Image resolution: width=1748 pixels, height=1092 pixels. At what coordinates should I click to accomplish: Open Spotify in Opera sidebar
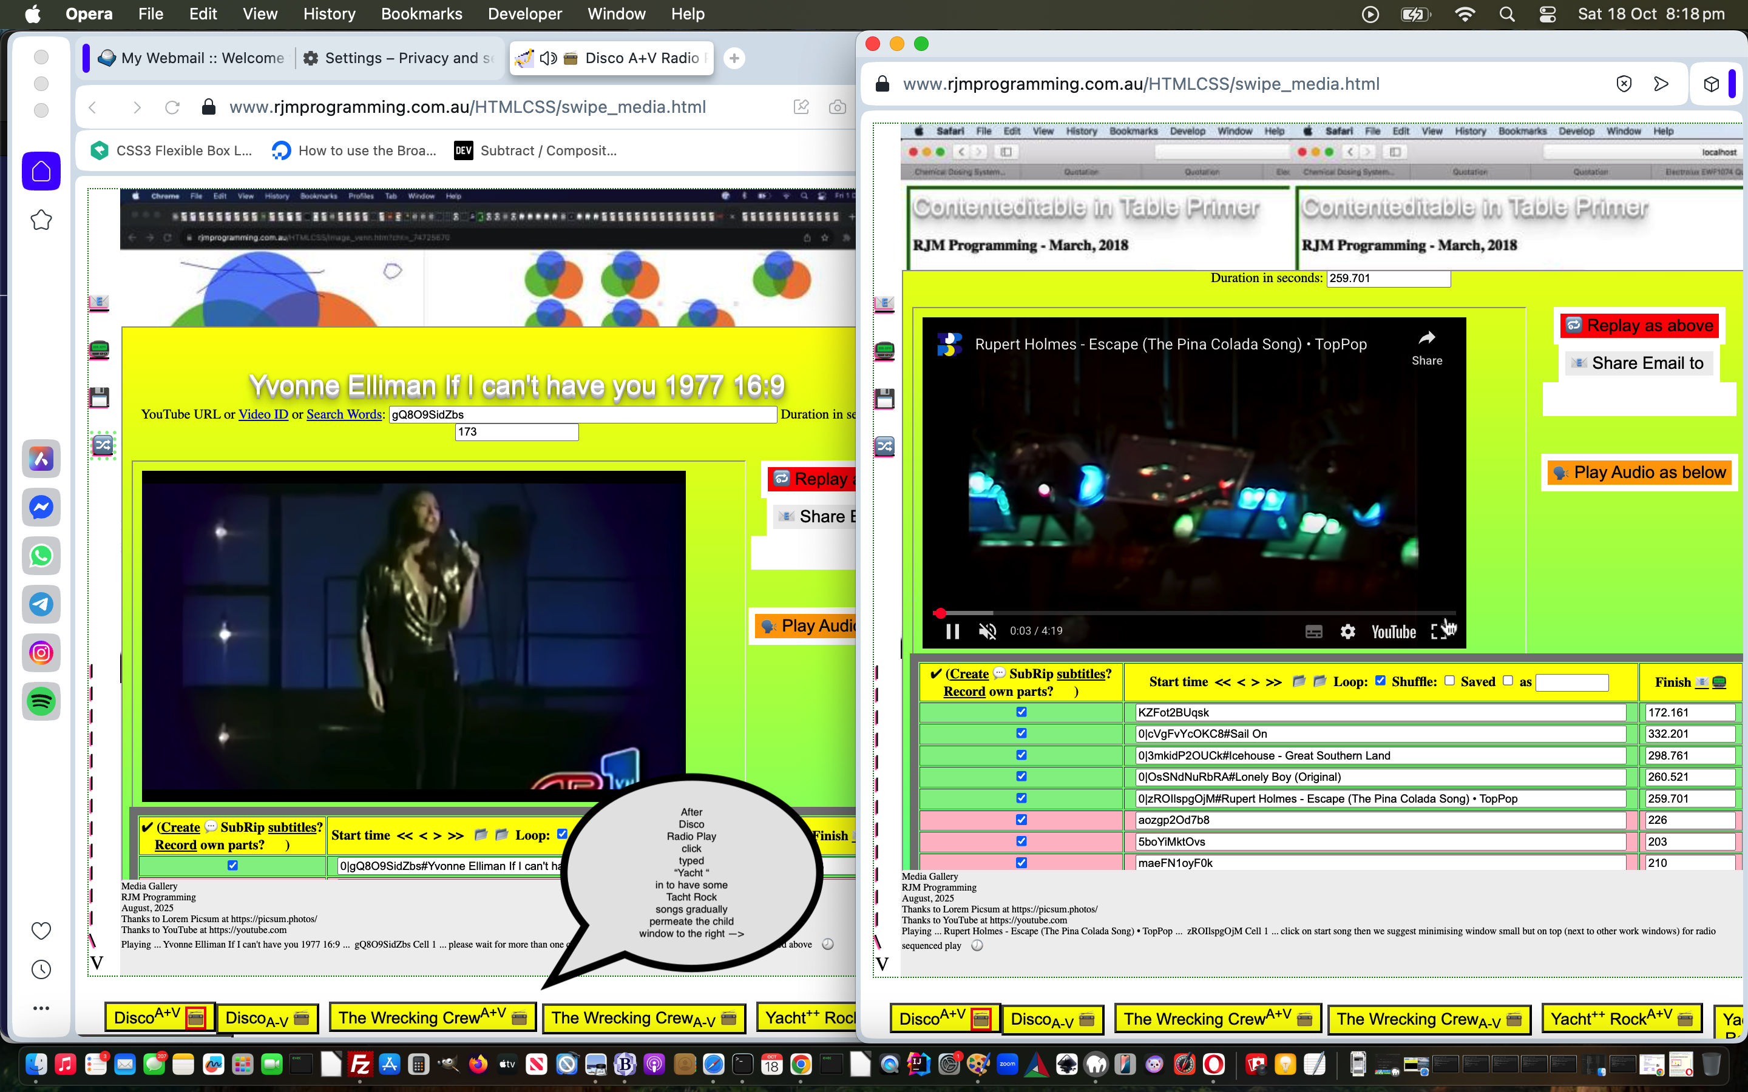(41, 701)
